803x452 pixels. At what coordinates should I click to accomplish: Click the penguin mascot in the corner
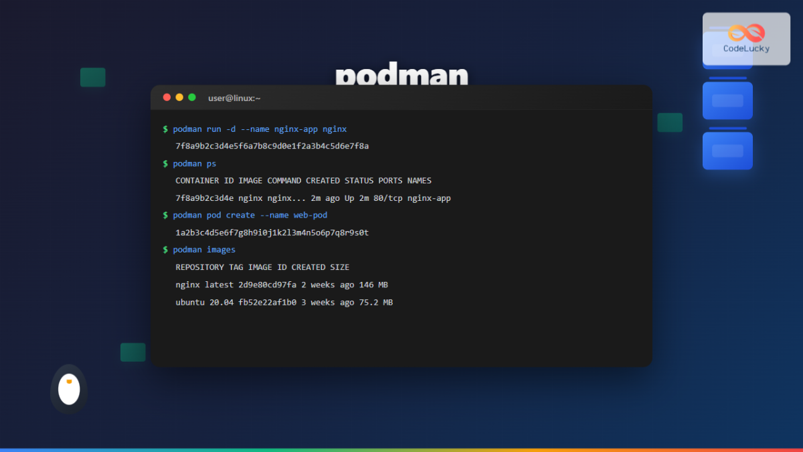68,388
